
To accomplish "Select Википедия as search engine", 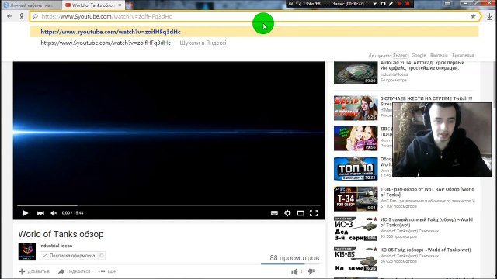I will click(463, 55).
